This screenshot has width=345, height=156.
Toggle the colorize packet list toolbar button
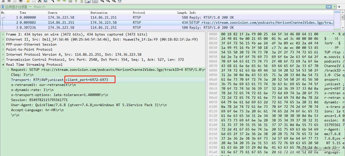[95, 1]
